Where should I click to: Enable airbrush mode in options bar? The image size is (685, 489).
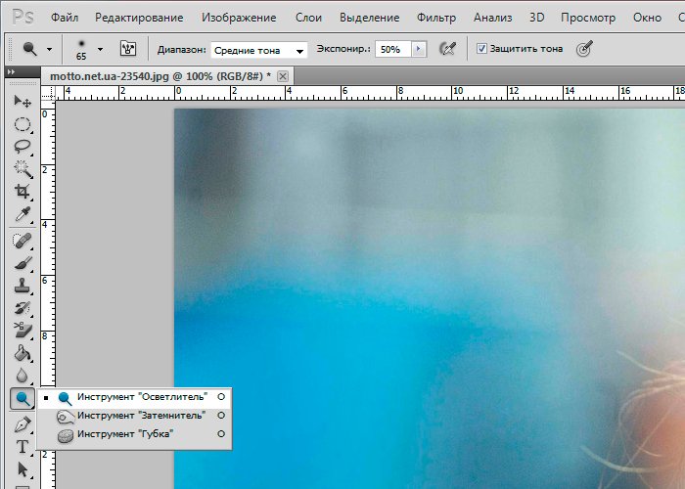coord(448,48)
